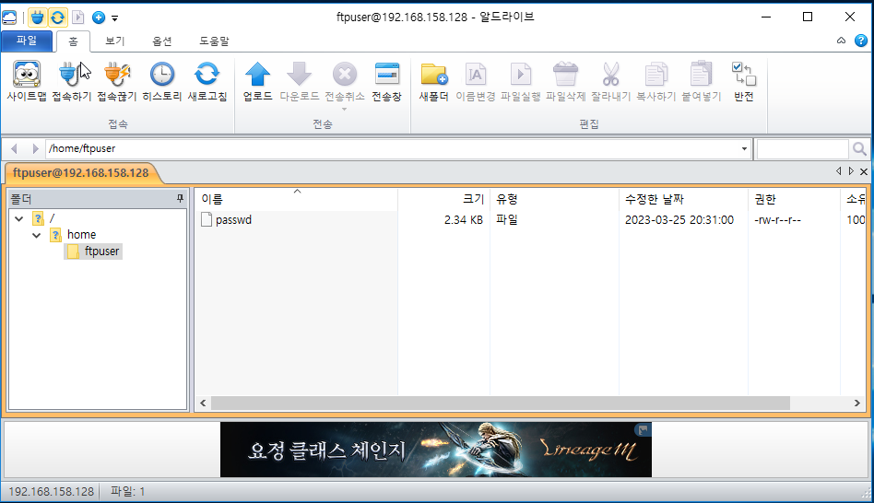Select the root / folder in tree

(x=52, y=217)
